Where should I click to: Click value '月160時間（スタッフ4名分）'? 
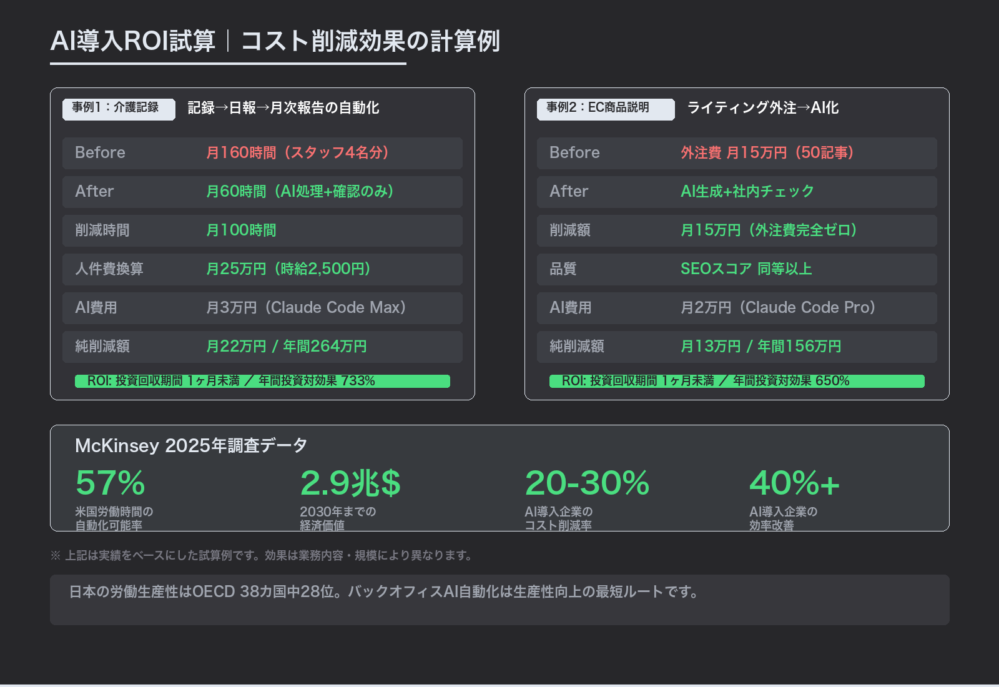point(297,153)
